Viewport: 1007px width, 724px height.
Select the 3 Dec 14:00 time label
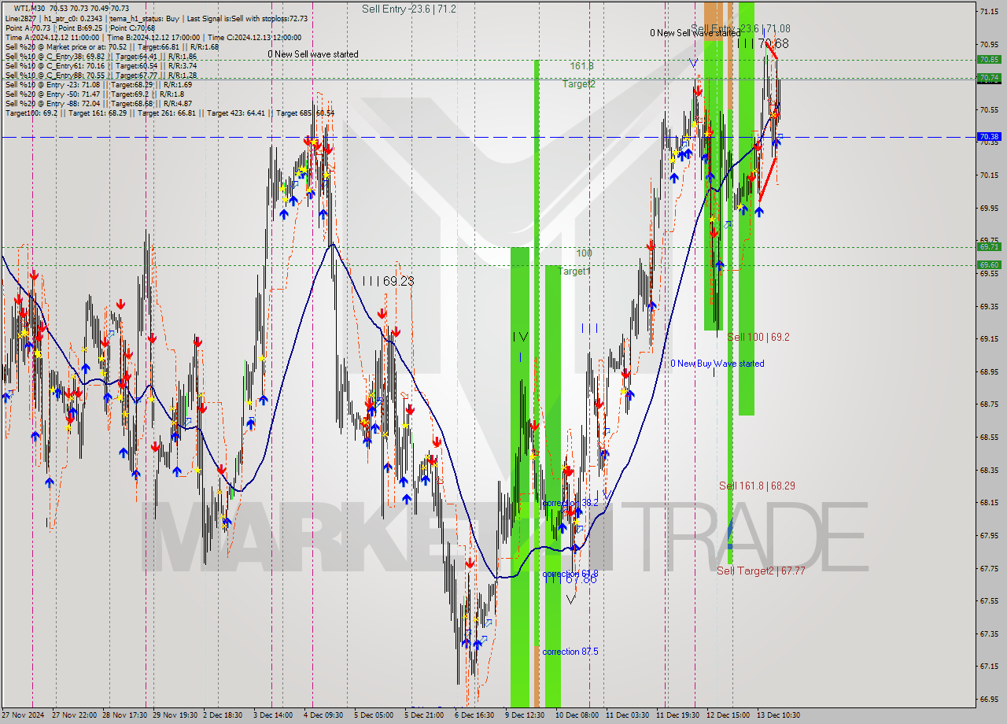[x=273, y=715]
